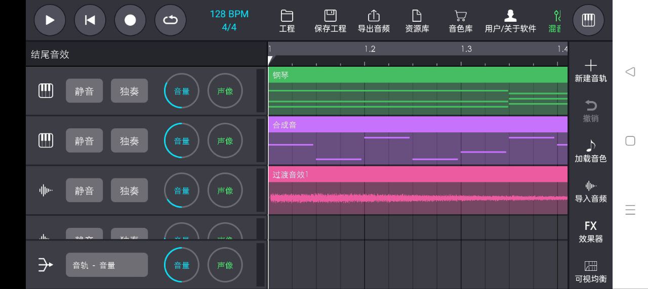Screen dimensions: 648x289
Task: Open the piano keyboard icon at top right
Action: [588, 20]
